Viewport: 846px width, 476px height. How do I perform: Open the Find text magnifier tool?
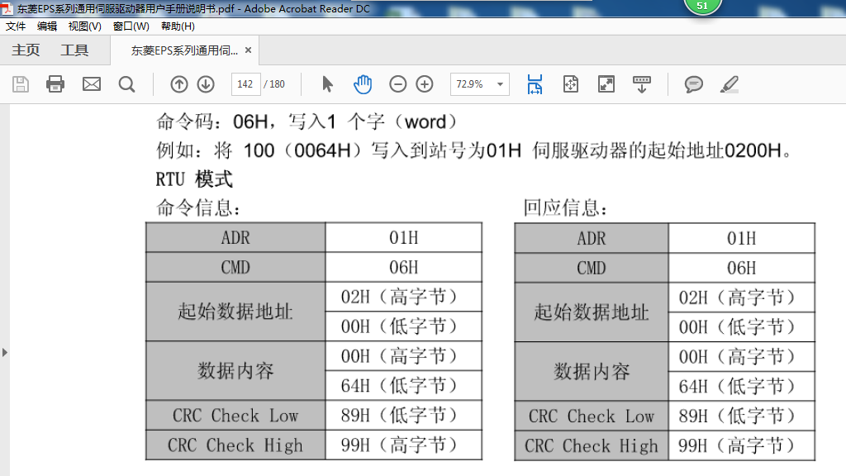[126, 84]
